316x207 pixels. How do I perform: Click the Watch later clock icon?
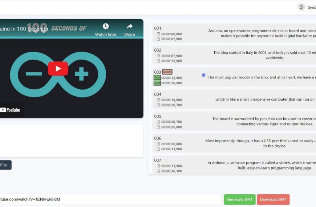106,27
